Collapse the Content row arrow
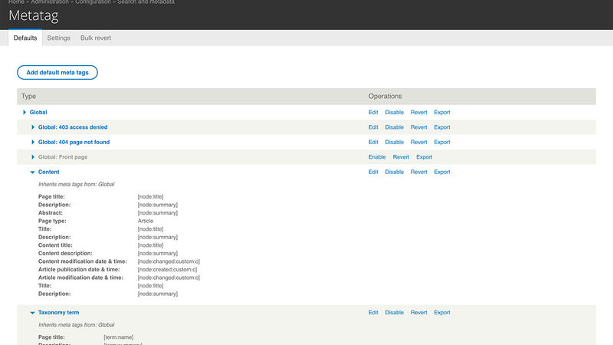 tap(32, 172)
